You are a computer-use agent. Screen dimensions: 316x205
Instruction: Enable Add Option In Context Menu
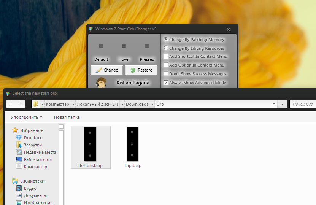point(166,65)
